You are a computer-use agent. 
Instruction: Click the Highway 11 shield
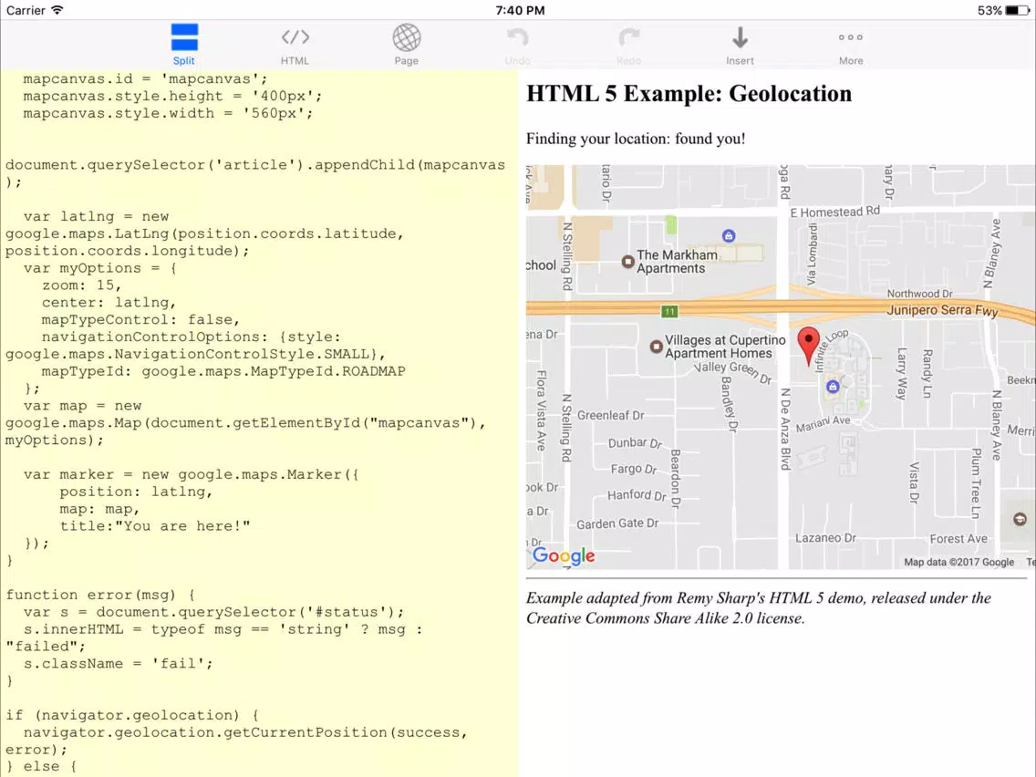pyautogui.click(x=669, y=311)
